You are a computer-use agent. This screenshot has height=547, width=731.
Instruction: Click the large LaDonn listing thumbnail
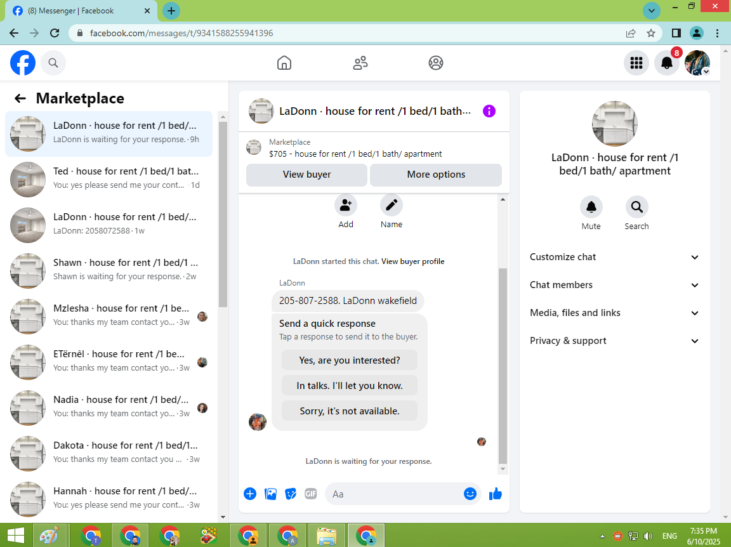pyautogui.click(x=614, y=124)
